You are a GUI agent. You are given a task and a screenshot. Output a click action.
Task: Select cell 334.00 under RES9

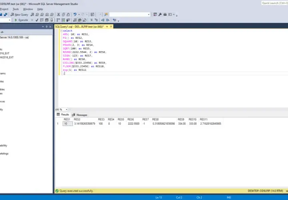click(182, 124)
